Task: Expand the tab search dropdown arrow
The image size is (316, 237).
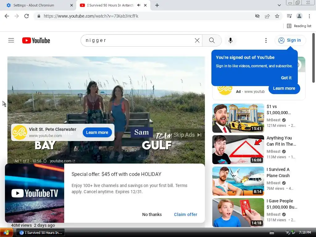Action: pos(279,6)
